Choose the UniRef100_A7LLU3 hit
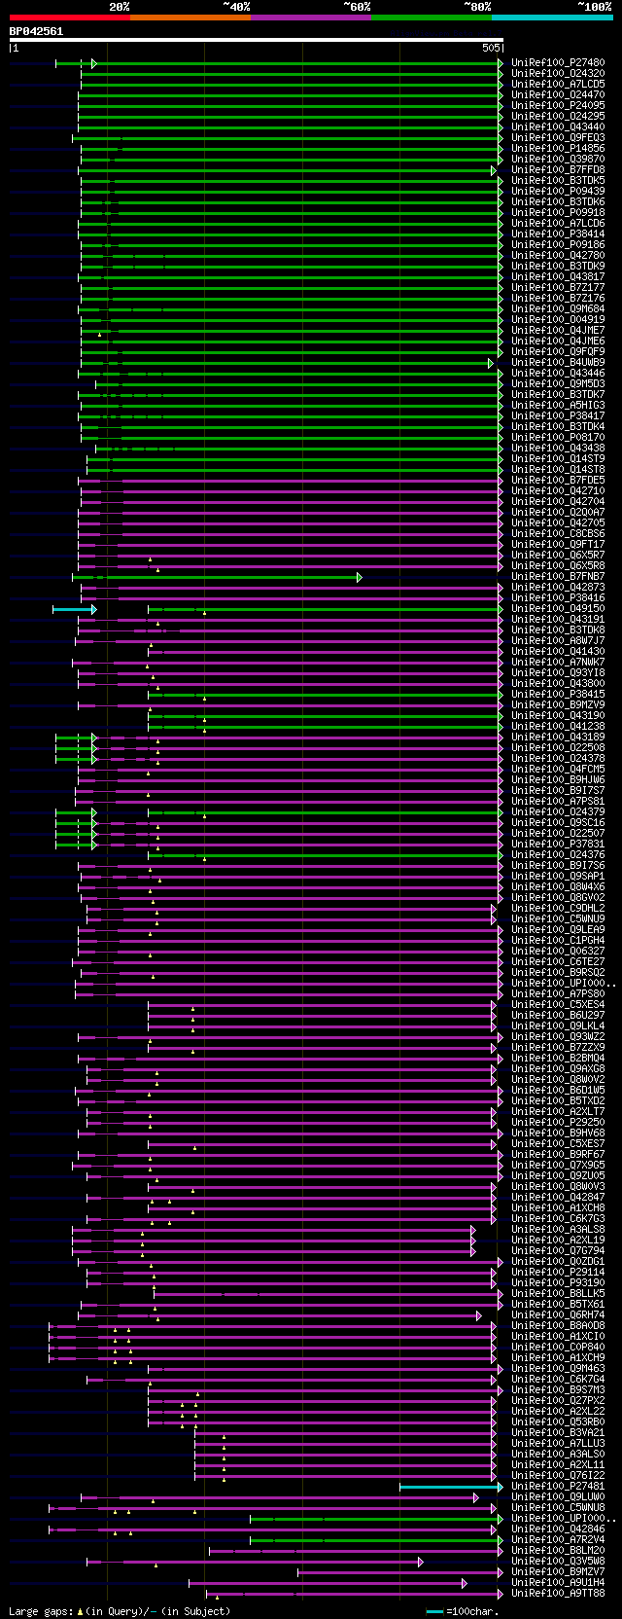The height and width of the screenshot is (1619, 622). tap(558, 1444)
